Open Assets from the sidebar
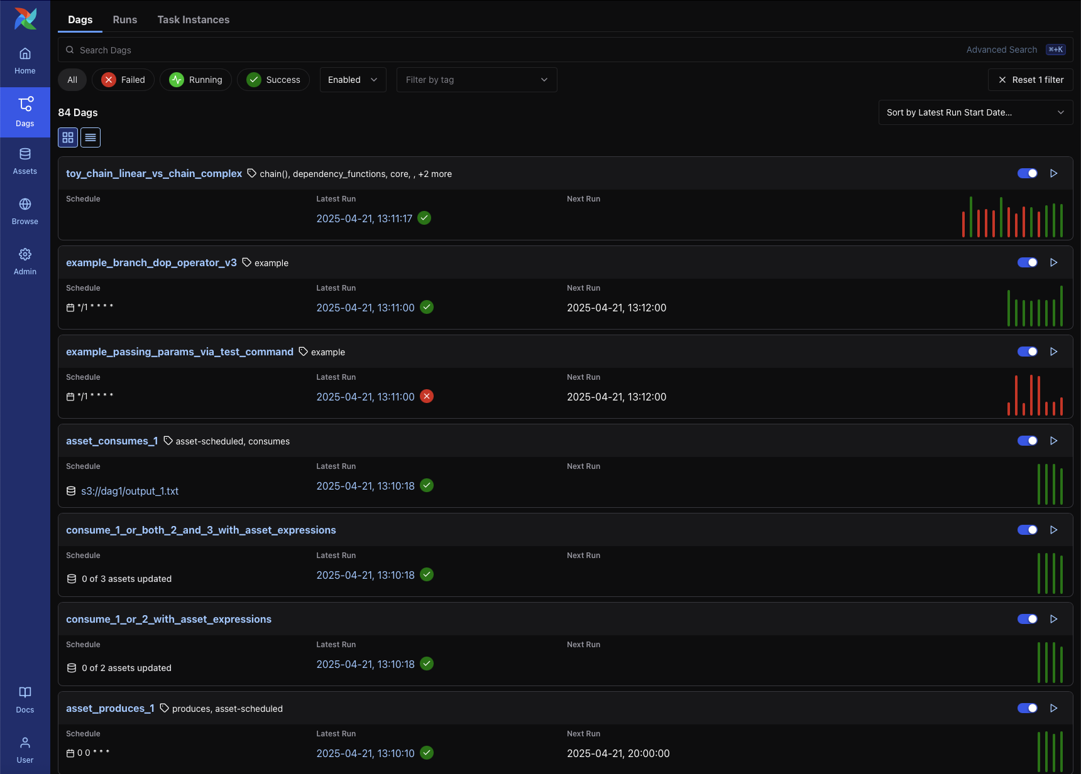Viewport: 1081px width, 774px height. [x=25, y=161]
